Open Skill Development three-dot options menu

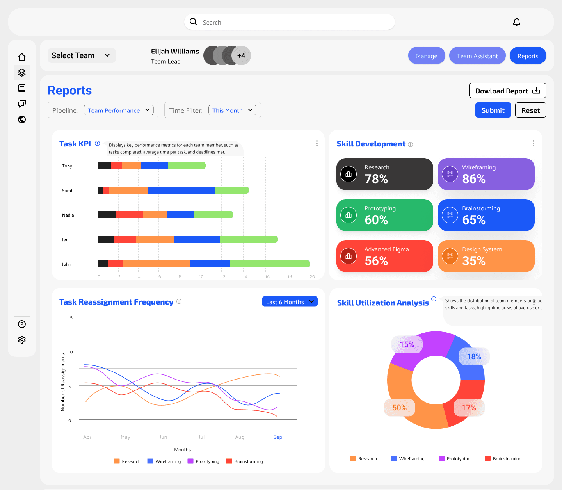pyautogui.click(x=533, y=143)
